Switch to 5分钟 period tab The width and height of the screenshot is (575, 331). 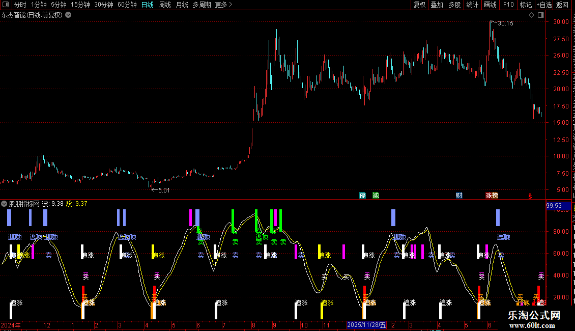[59, 5]
